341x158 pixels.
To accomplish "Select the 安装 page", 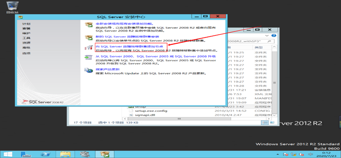I will pyautogui.click(x=26, y=28).
